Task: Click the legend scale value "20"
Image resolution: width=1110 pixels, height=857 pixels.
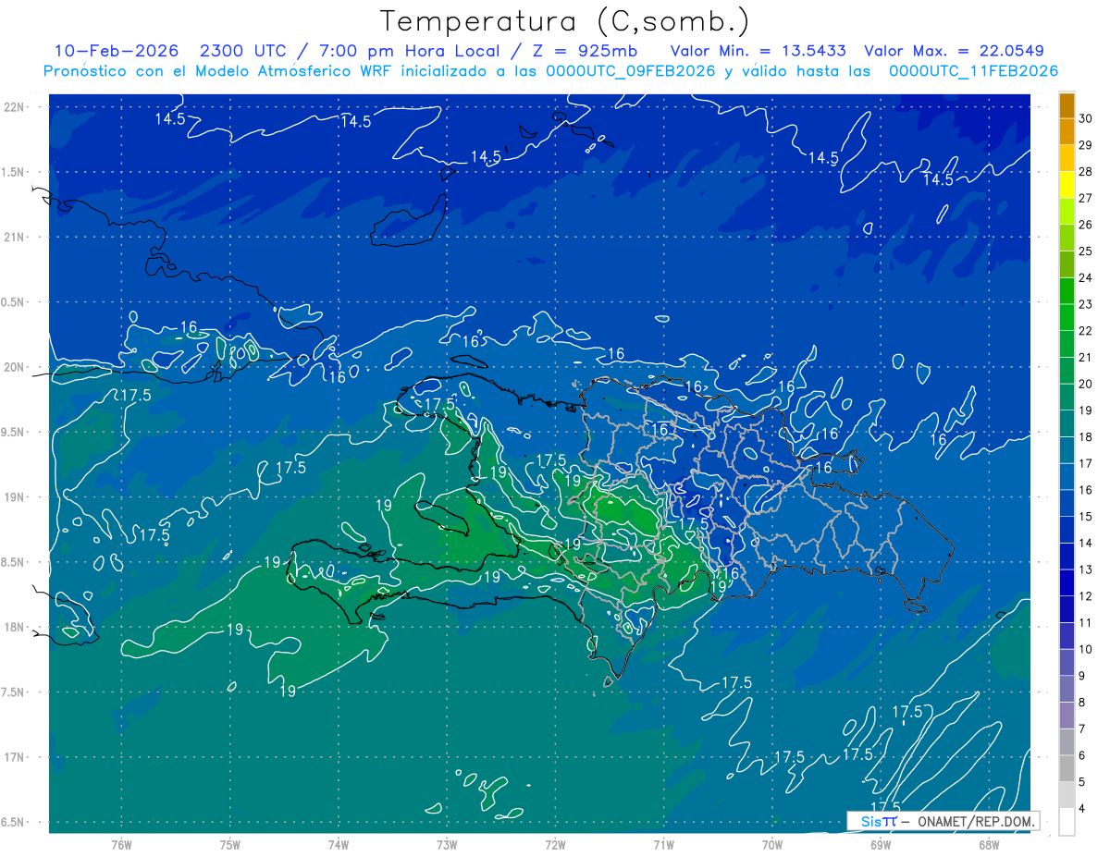Action: pos(1085,384)
